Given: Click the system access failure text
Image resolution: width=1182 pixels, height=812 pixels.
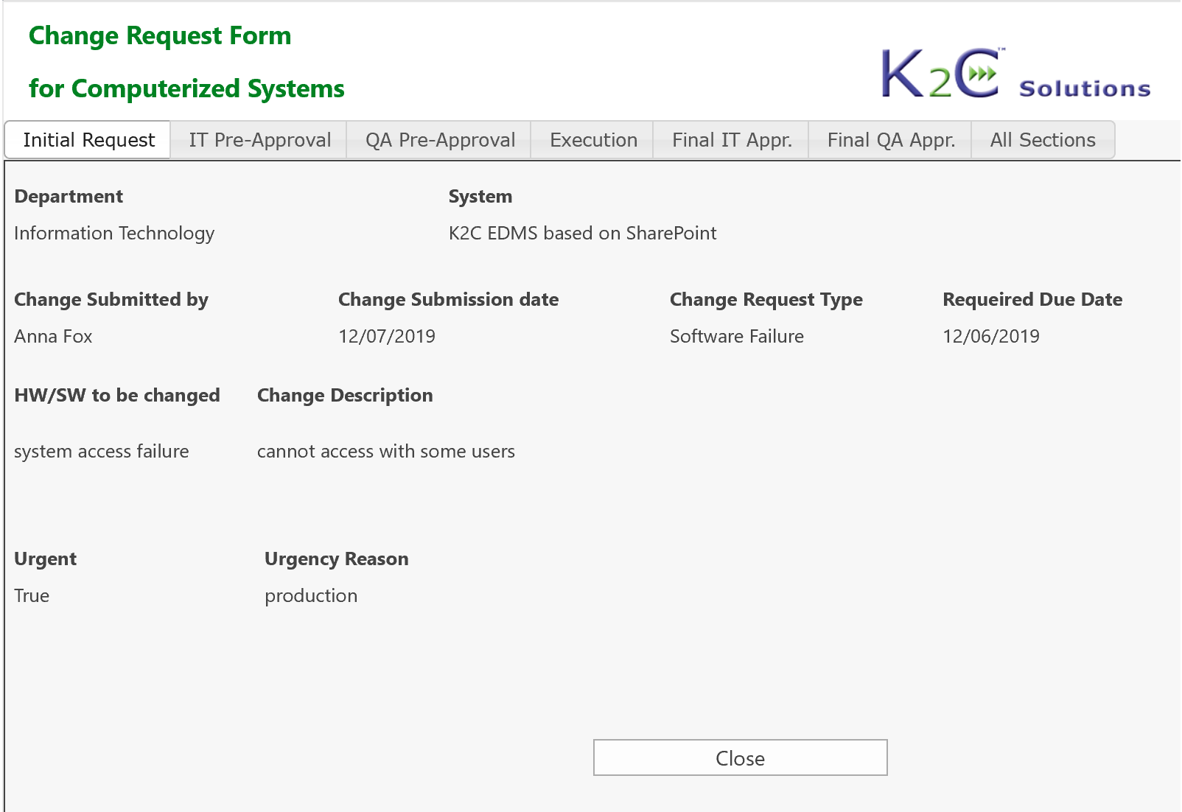Looking at the screenshot, I should [x=102, y=452].
